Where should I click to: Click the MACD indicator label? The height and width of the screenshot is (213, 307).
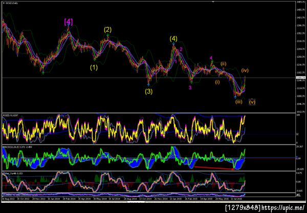[17, 147]
